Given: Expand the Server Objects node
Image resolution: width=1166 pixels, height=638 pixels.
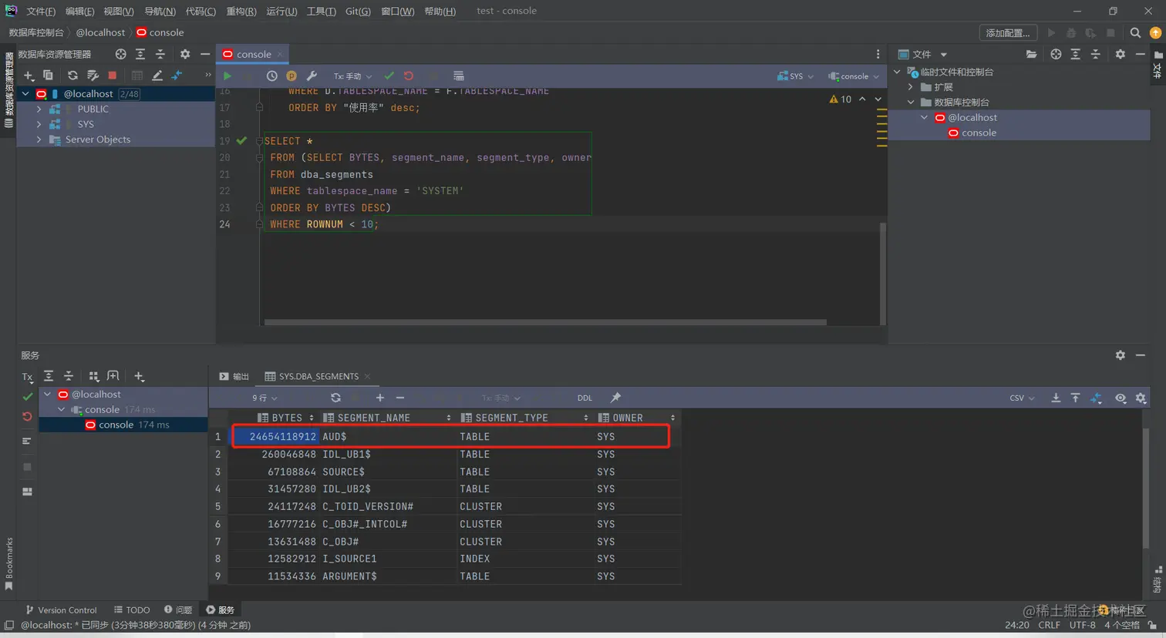Looking at the screenshot, I should click(x=39, y=139).
